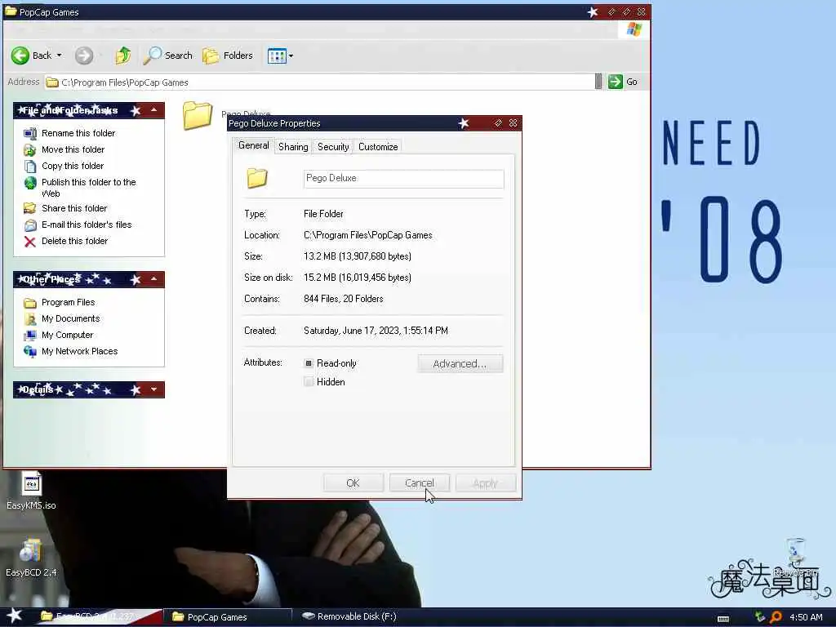Image resolution: width=836 pixels, height=627 pixels.
Task: Click Share this folder
Action: click(74, 208)
